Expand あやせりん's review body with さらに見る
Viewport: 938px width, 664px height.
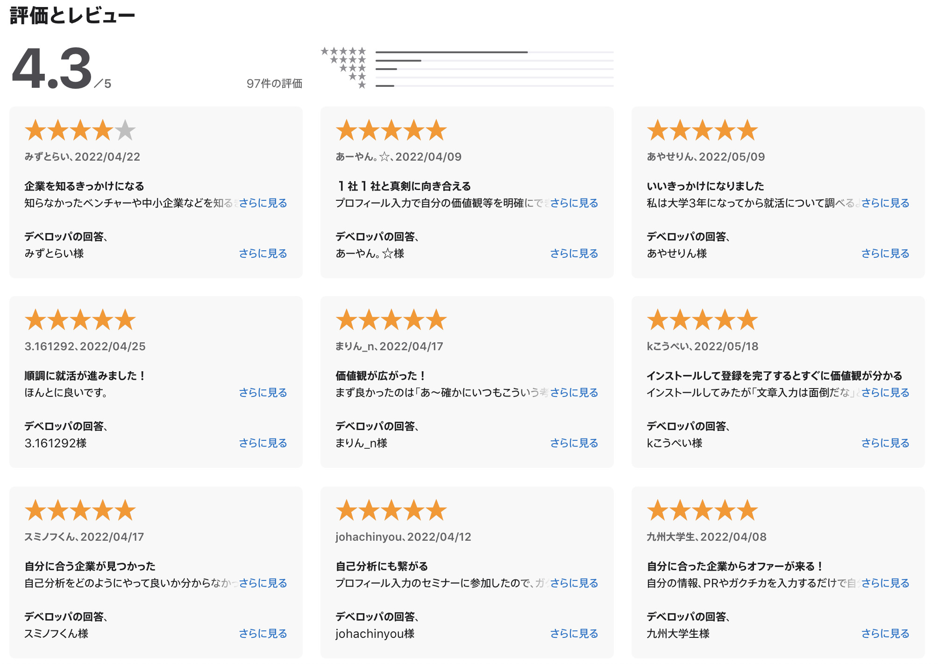coord(885,203)
